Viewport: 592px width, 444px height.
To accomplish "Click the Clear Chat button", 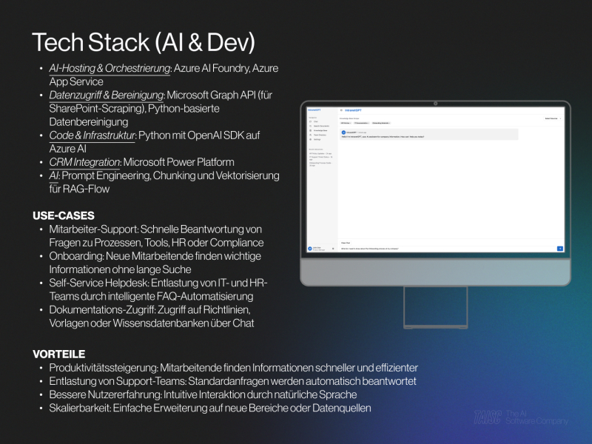I will coord(346,243).
